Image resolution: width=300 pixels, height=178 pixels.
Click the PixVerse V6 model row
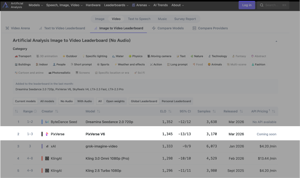point(95,134)
